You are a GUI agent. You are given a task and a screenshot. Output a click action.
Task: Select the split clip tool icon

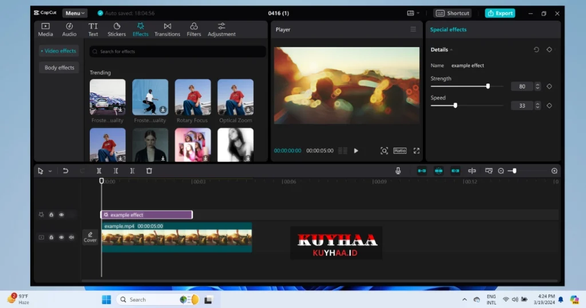point(99,171)
